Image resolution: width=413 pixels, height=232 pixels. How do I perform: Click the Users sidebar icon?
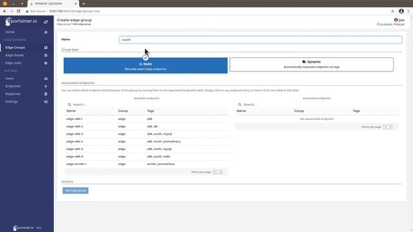click(x=46, y=79)
